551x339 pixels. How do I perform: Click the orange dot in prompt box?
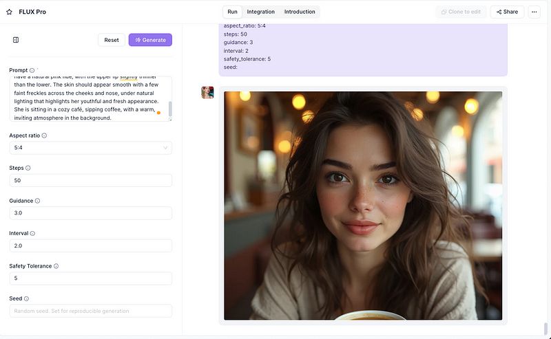(159, 113)
